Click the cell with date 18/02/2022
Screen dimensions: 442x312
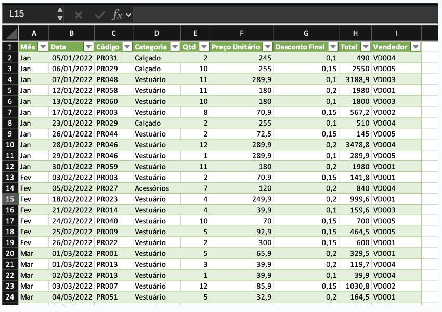coord(72,199)
